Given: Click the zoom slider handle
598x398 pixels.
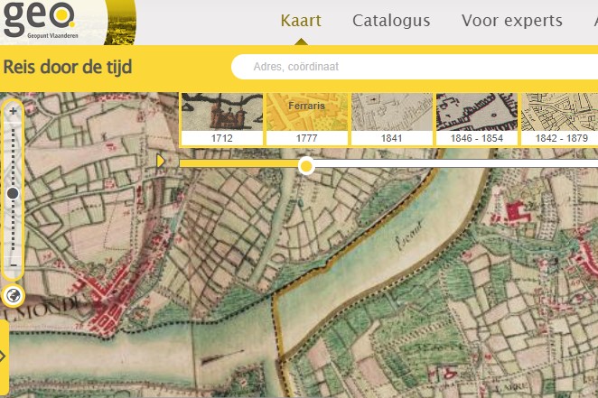Looking at the screenshot, I should click(x=13, y=193).
